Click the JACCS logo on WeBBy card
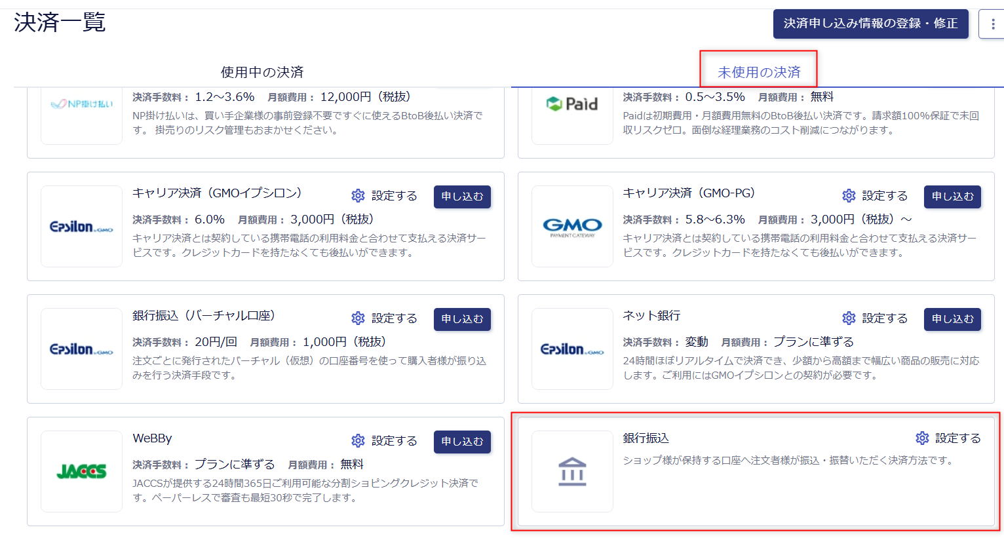1004x538 pixels. [81, 471]
